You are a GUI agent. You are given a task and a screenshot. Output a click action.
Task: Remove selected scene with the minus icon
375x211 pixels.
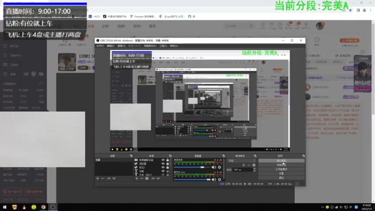click(103, 179)
